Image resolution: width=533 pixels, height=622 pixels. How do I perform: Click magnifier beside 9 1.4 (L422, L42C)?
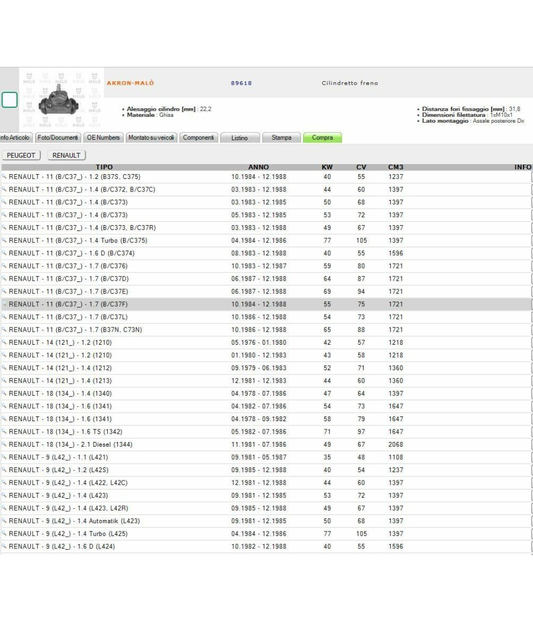[x=4, y=482]
